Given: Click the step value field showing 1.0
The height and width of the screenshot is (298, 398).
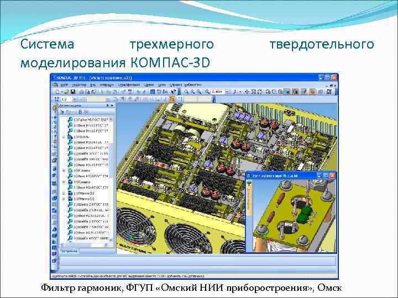Looking at the screenshot, I should (x=66, y=99).
